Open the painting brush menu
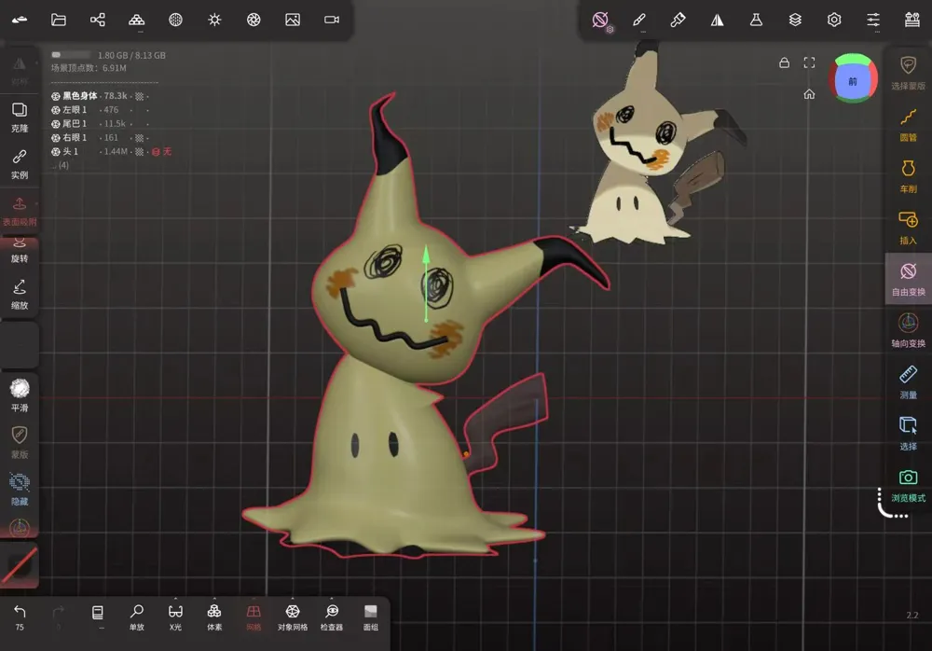 pos(678,20)
